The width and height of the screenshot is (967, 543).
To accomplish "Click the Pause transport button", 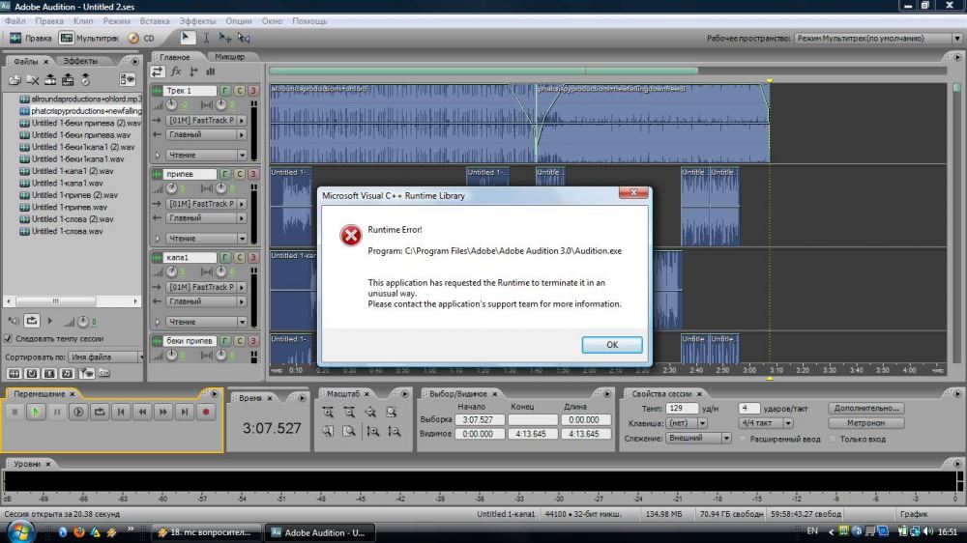I will coord(57,412).
